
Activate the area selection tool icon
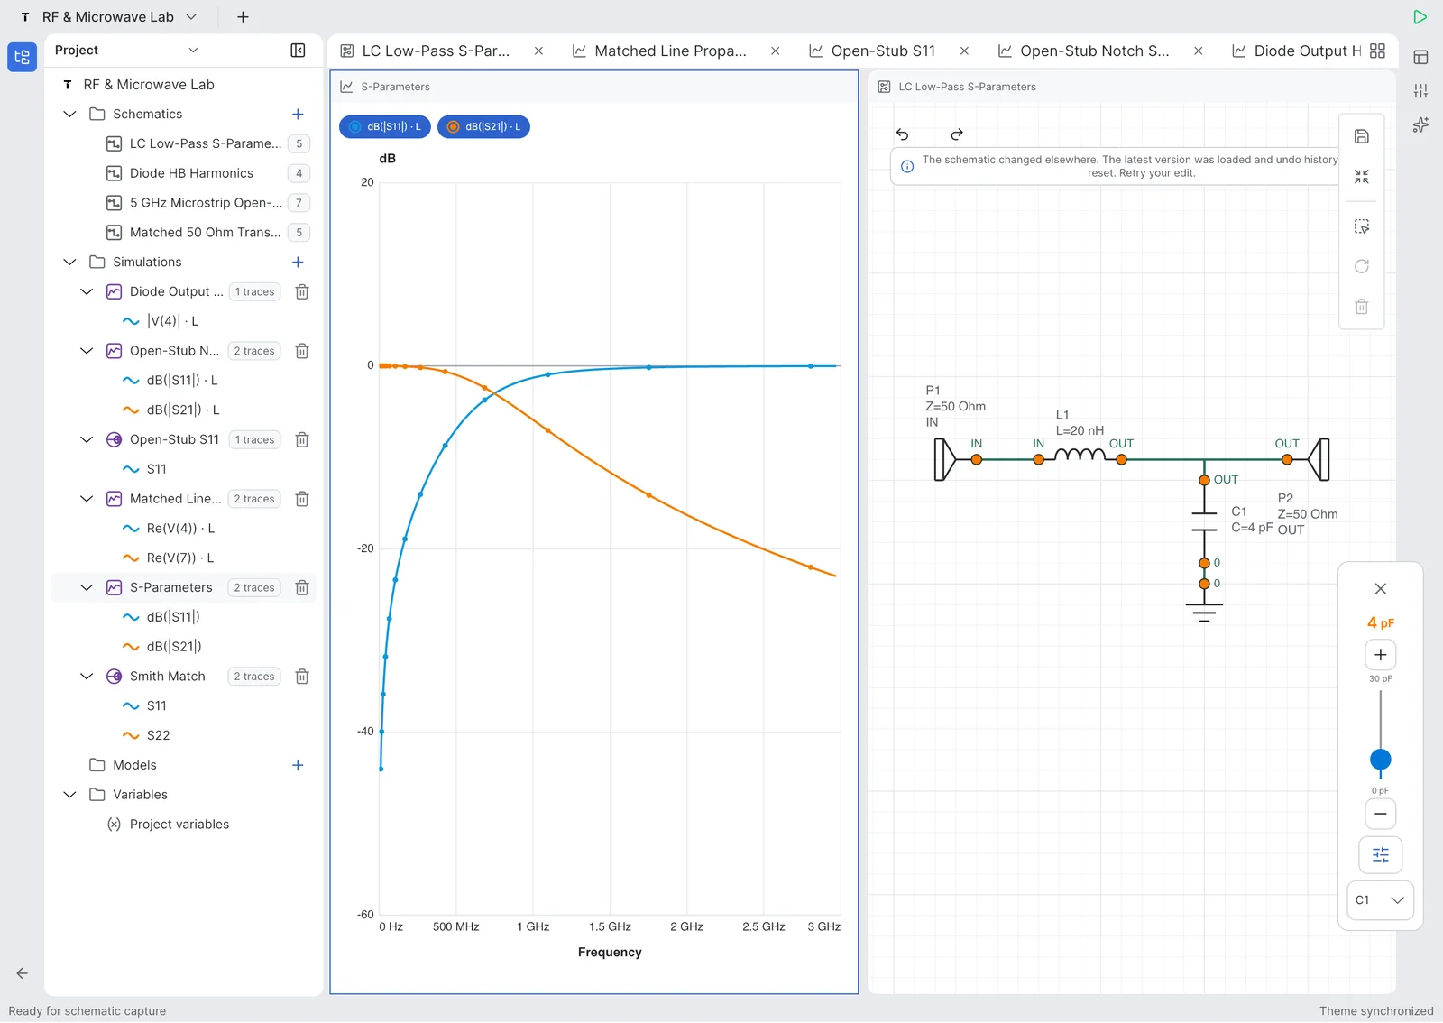tap(1362, 226)
